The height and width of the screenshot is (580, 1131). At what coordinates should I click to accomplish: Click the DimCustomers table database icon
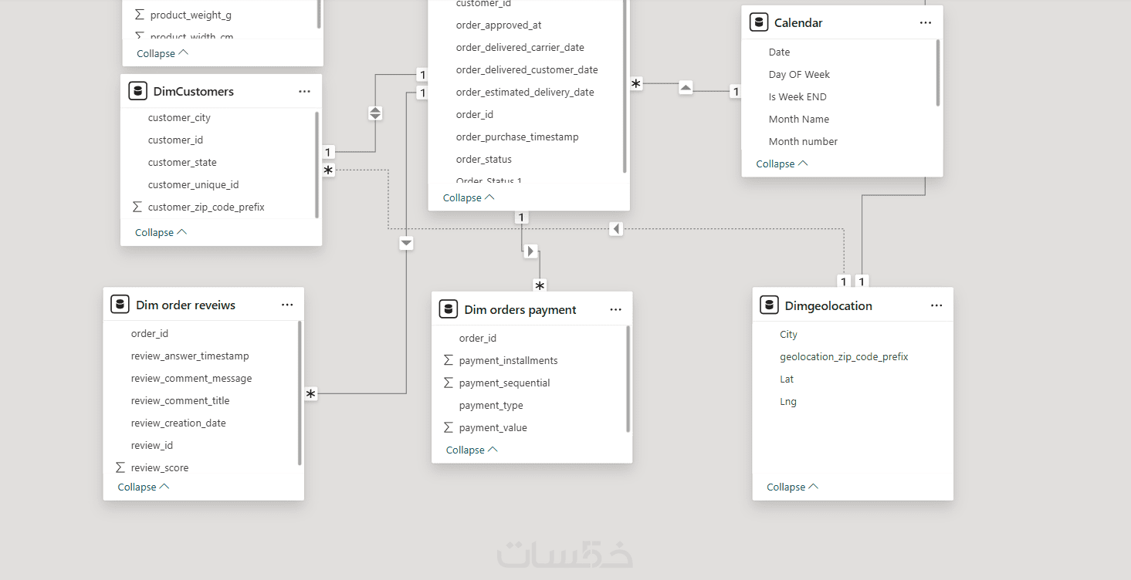coord(138,91)
